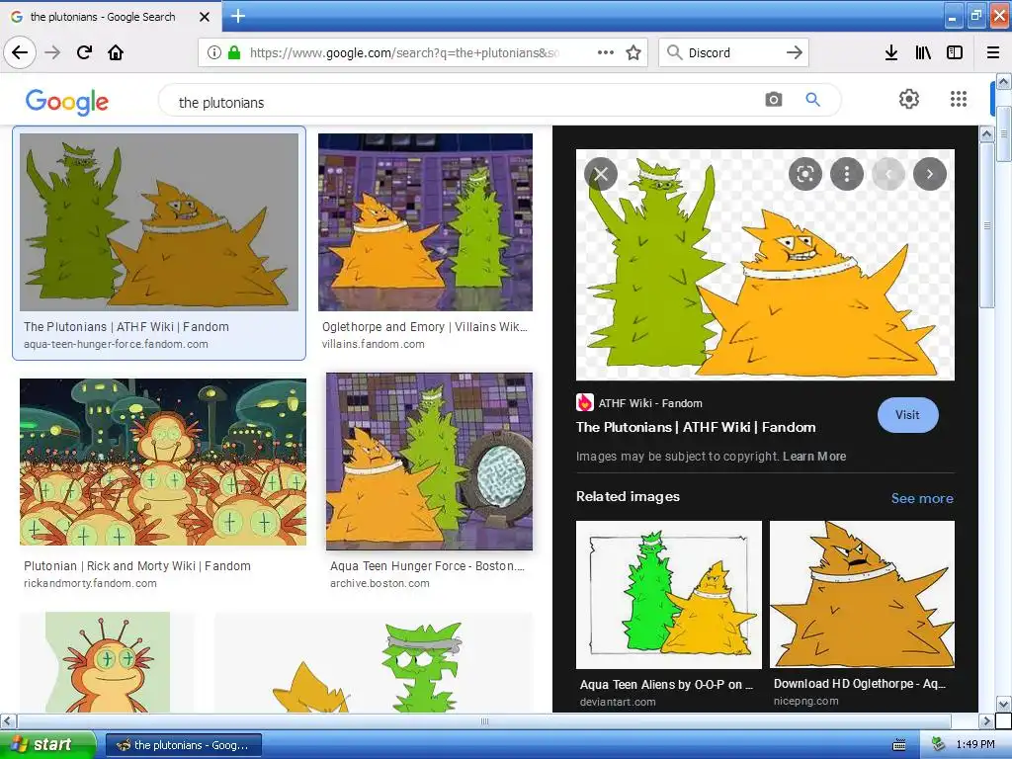
Task: Click See more related images
Action: click(x=922, y=498)
